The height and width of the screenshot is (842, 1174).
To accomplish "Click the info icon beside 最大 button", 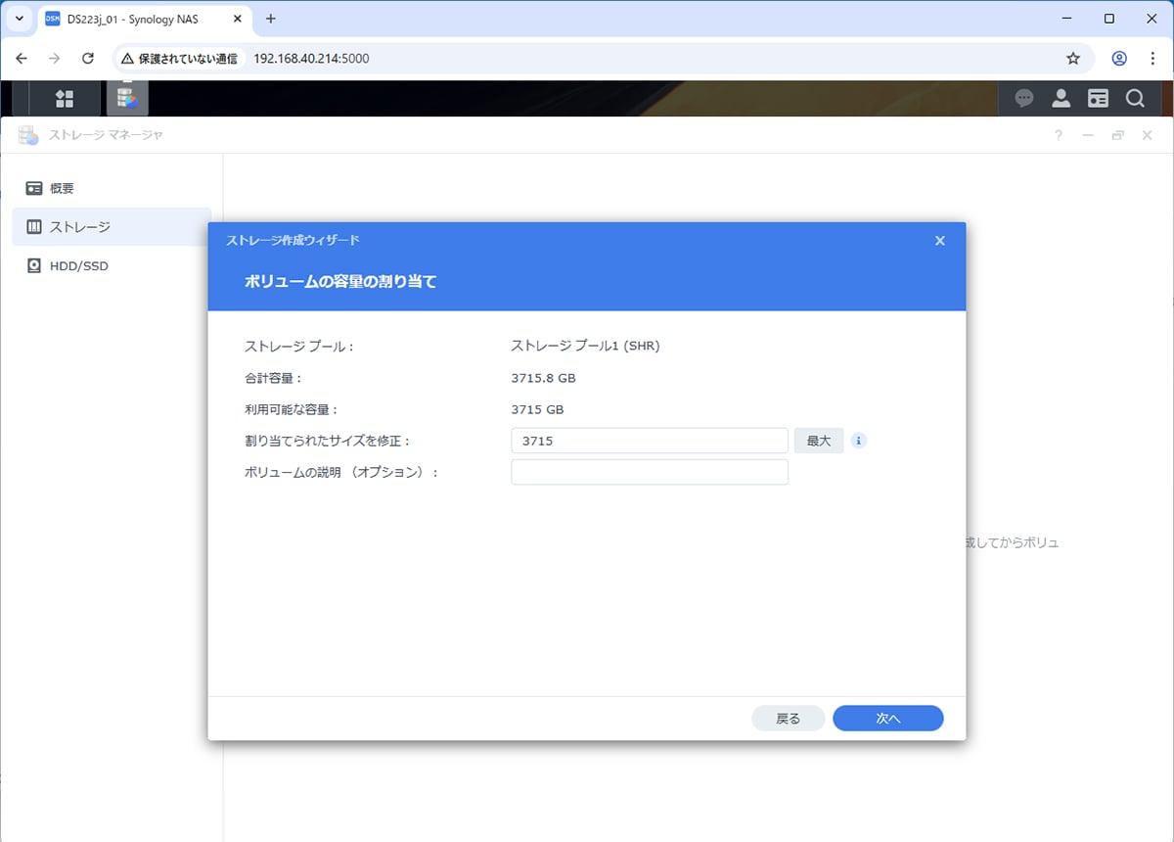I will [859, 441].
